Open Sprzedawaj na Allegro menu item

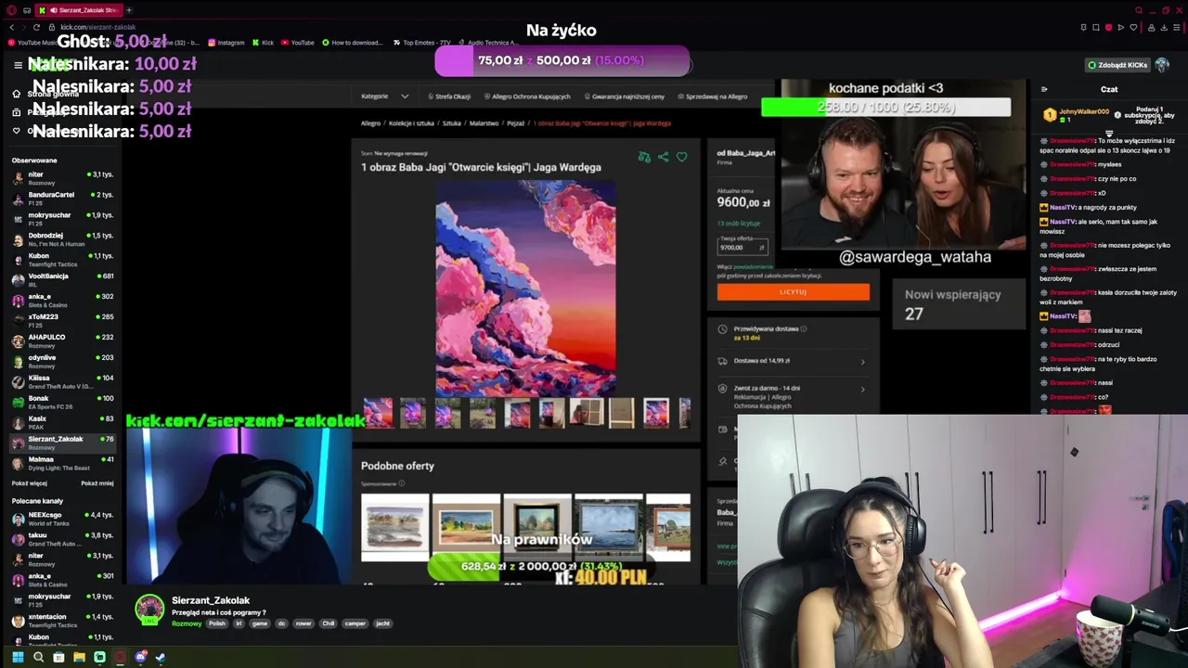click(x=712, y=96)
